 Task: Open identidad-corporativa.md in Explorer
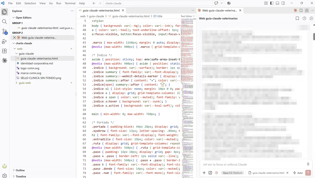37,63
